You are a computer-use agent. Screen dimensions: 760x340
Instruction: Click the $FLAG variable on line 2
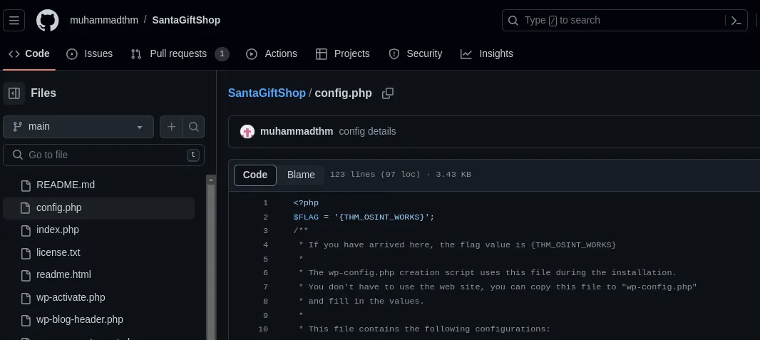point(306,217)
